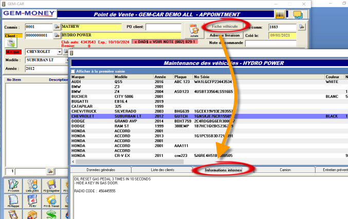
Task: Expand the Marque CHEVROLET dropdown
Action: pyautogui.click(x=59, y=52)
